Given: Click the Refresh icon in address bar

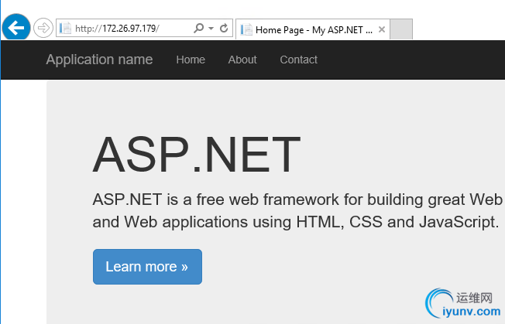Looking at the screenshot, I should click(224, 28).
